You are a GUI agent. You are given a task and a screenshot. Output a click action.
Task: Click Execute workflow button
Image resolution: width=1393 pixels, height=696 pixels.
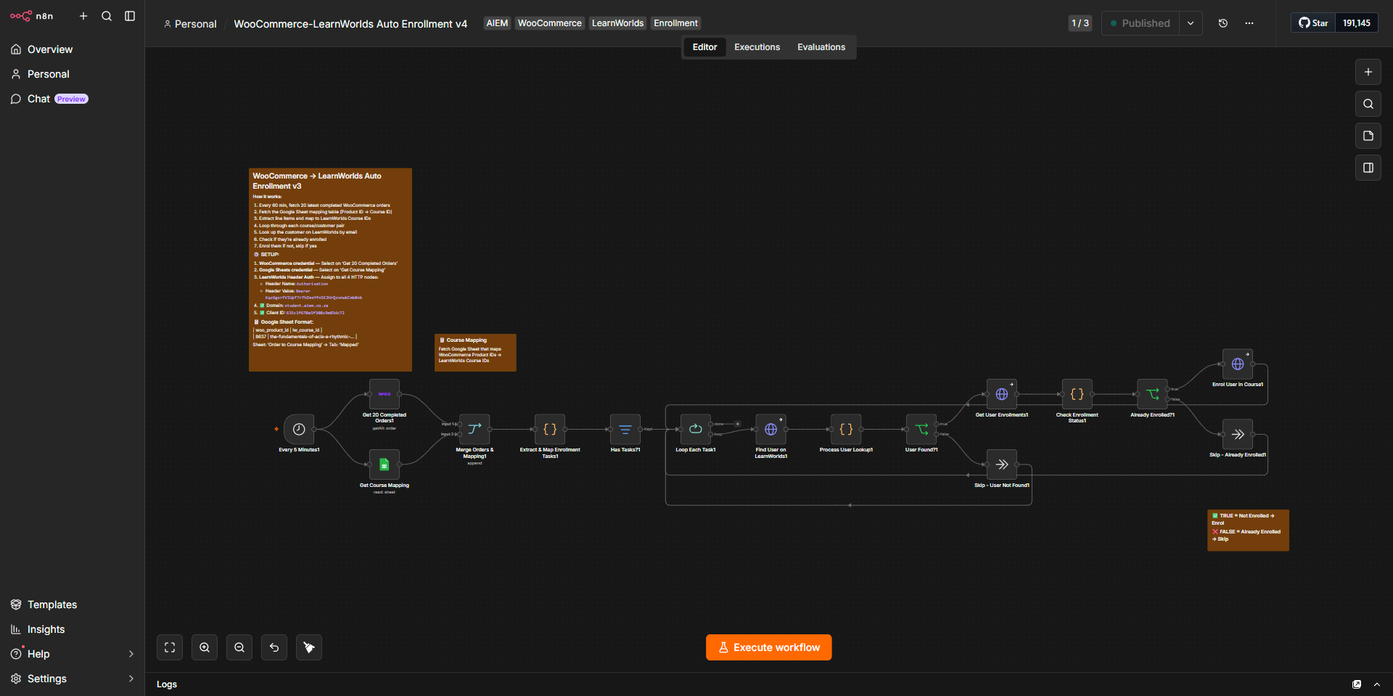click(769, 647)
